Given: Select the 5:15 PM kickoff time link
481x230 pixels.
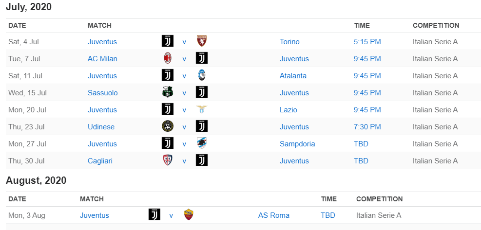Looking at the screenshot, I should [367, 42].
